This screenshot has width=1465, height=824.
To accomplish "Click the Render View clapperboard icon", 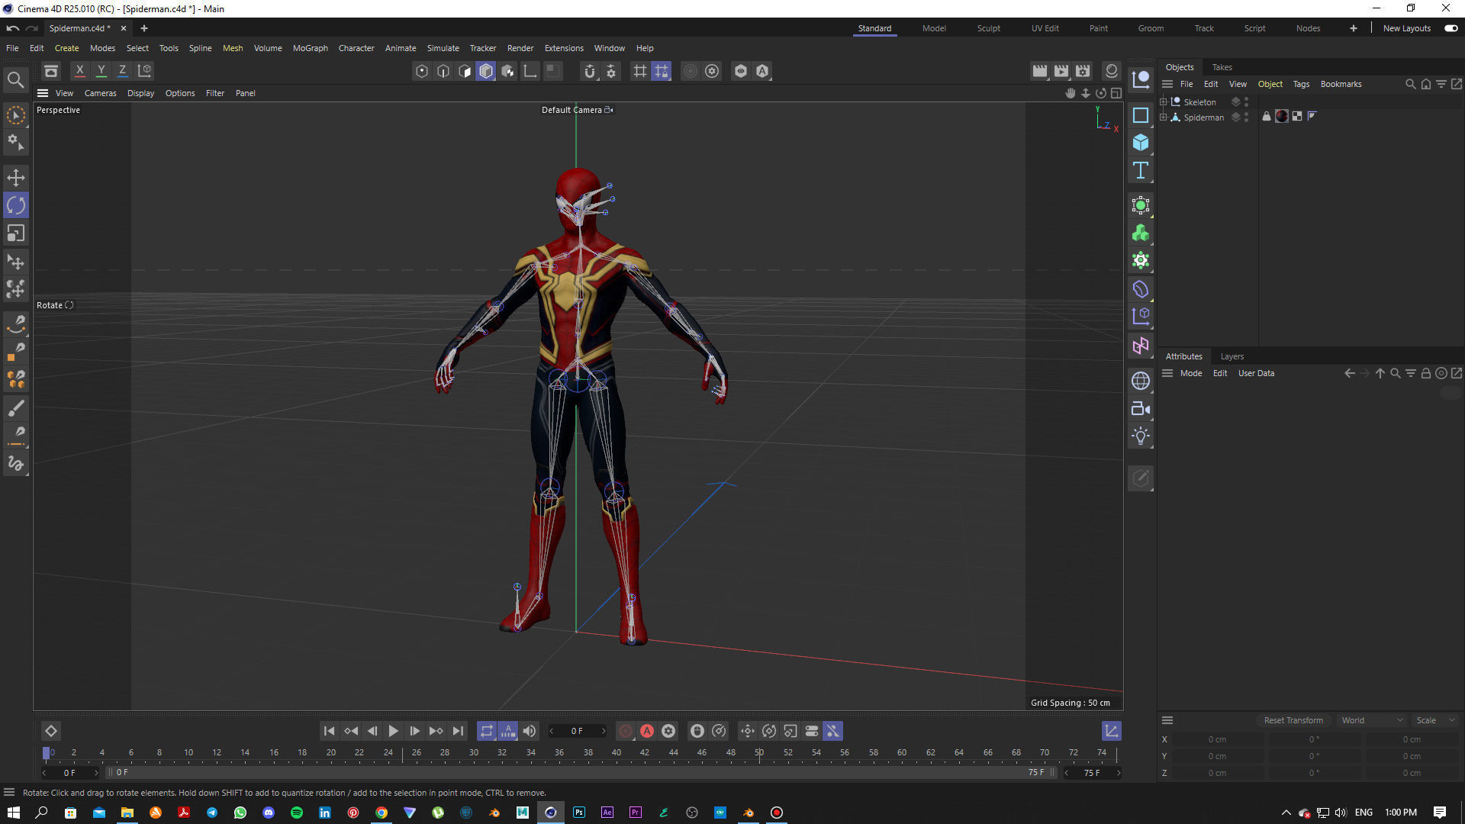I will point(1039,71).
